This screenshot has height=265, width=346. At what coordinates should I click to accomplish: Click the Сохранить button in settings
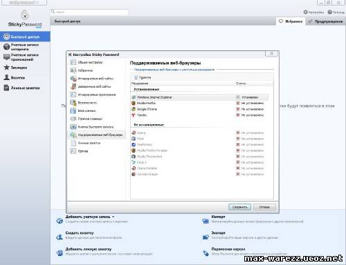[239, 207]
